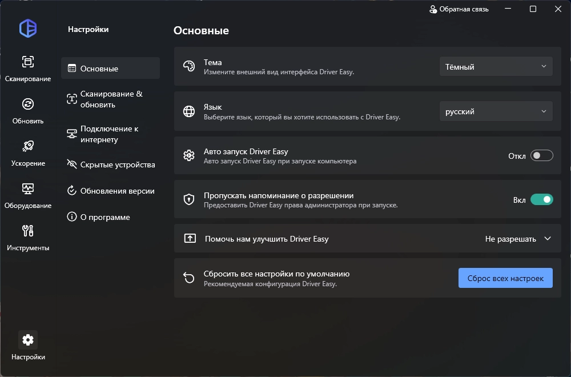Open the Язык dropdown set to русский
The height and width of the screenshot is (377, 571).
click(x=496, y=111)
